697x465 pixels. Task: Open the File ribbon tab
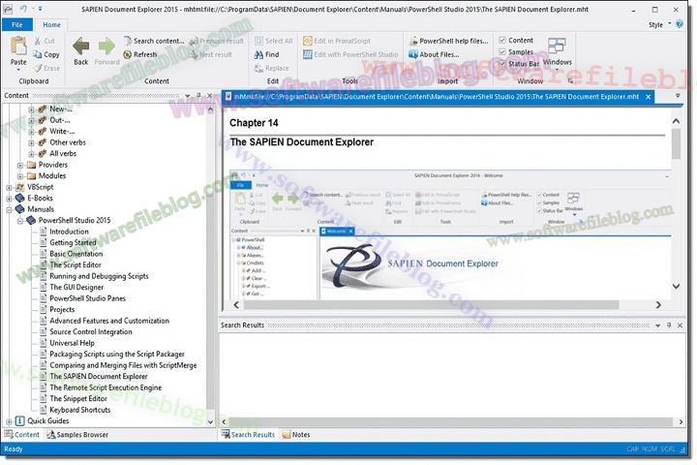tap(16, 24)
